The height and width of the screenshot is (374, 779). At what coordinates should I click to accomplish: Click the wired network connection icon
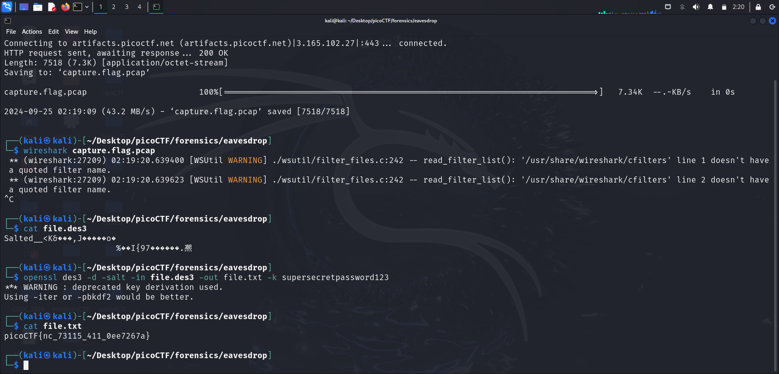tap(668, 7)
